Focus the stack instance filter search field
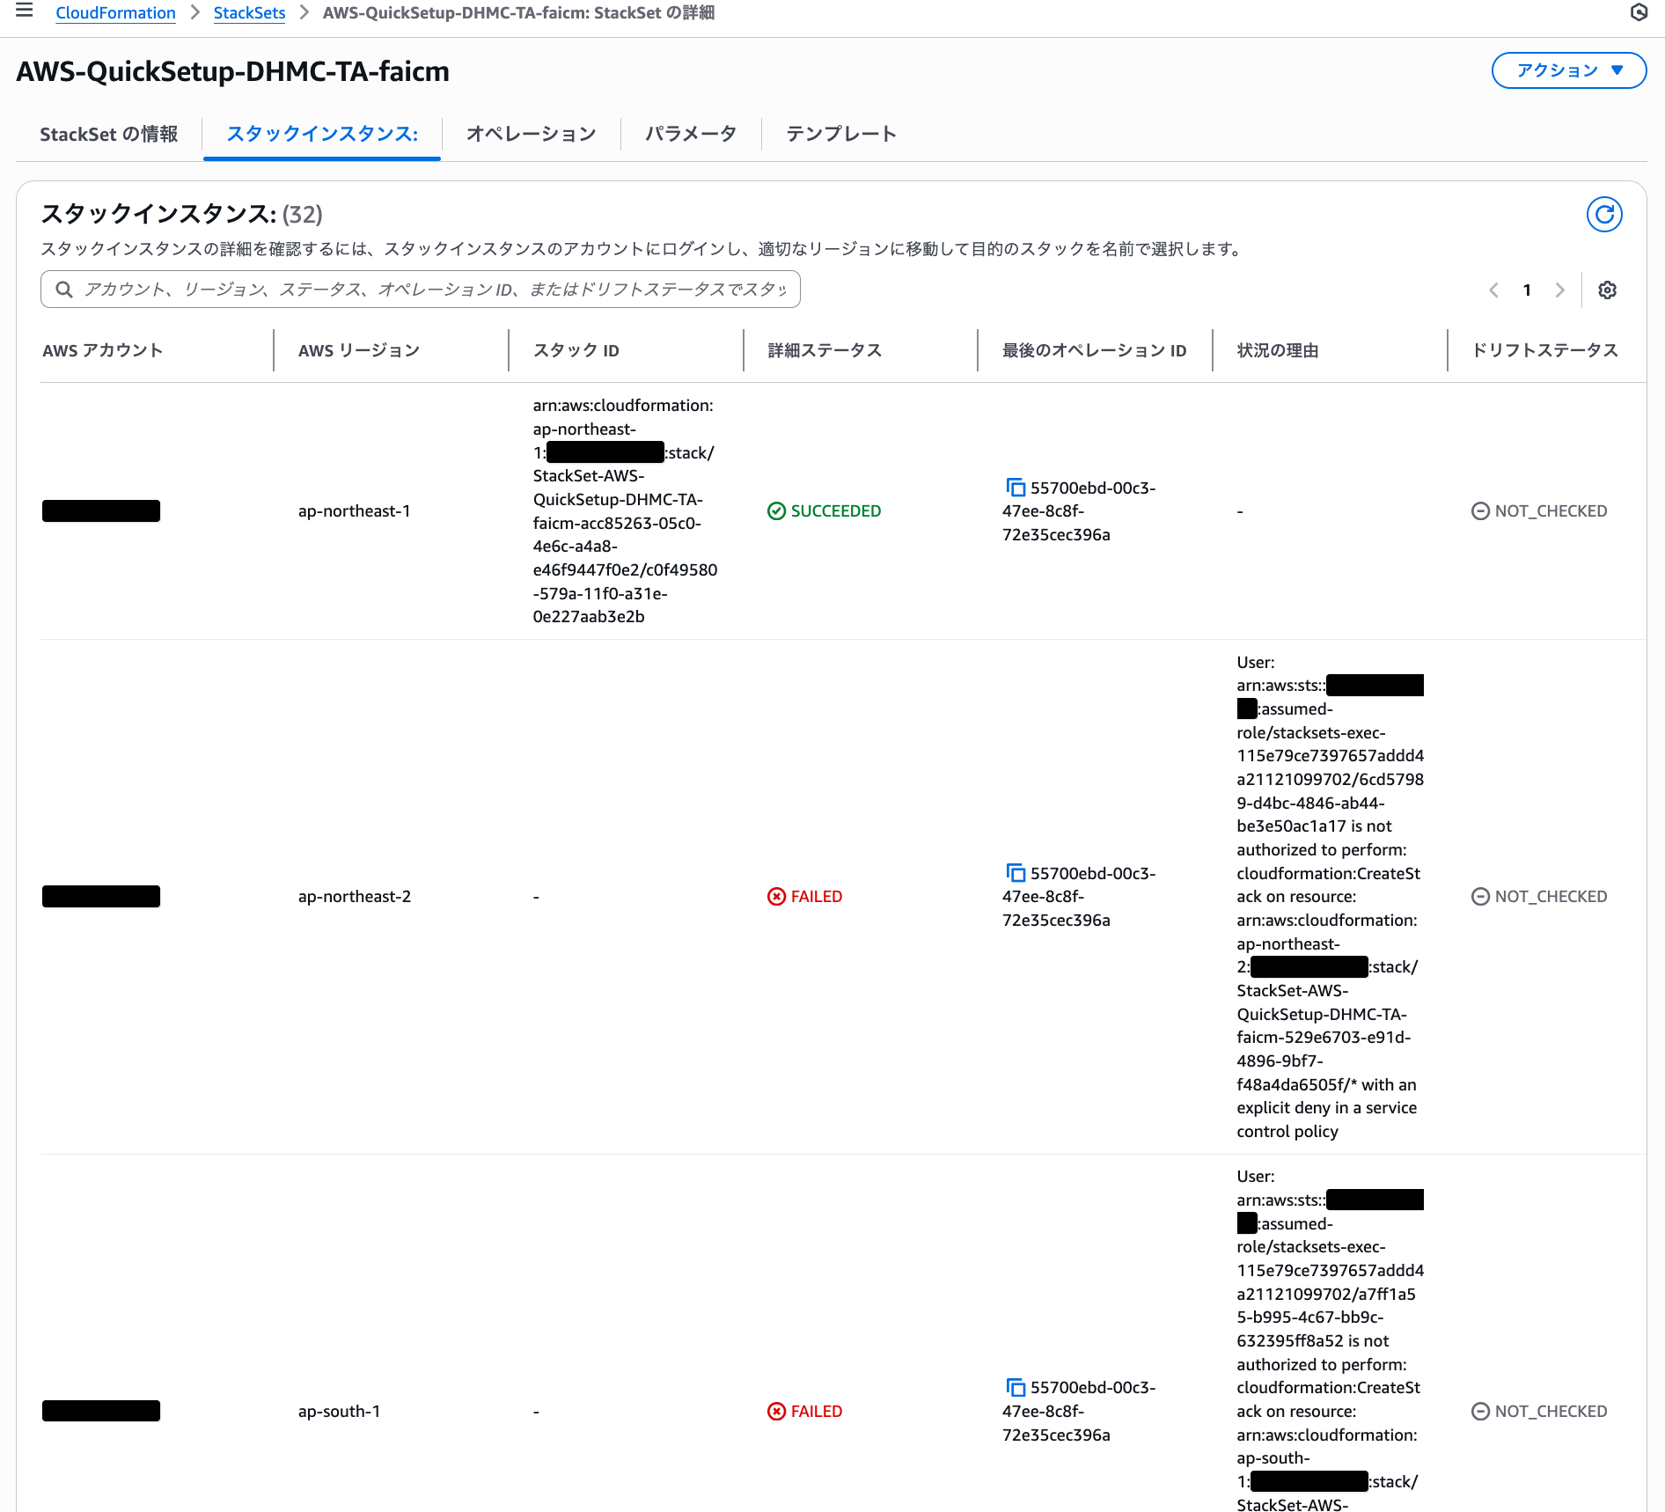 [421, 290]
